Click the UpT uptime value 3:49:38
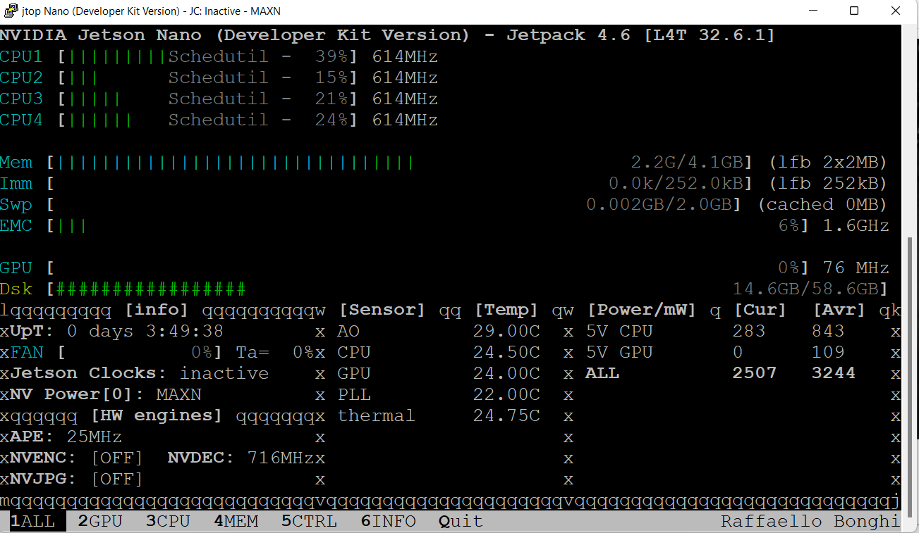 pyautogui.click(x=184, y=332)
